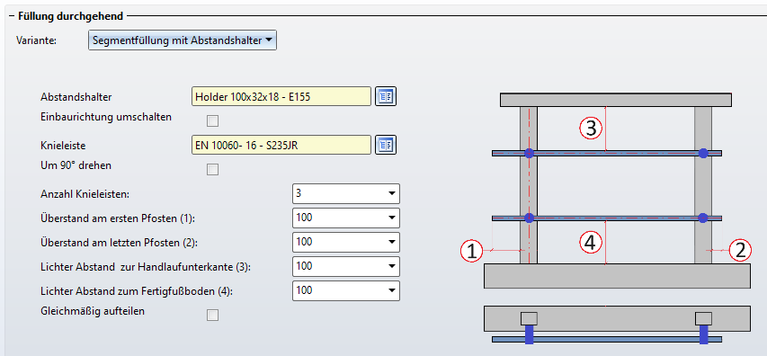The image size is (767, 356).
Task: Check Gleichmäßig aufteilen option
Action: 213,315
